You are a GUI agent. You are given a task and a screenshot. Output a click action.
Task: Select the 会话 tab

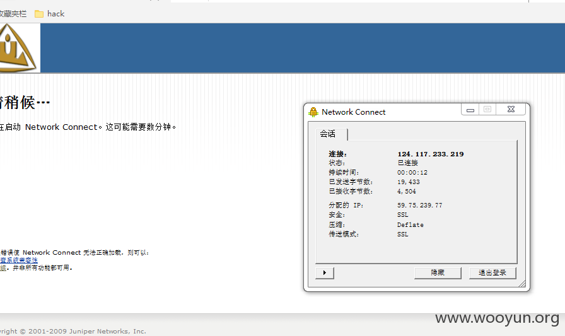click(331, 134)
